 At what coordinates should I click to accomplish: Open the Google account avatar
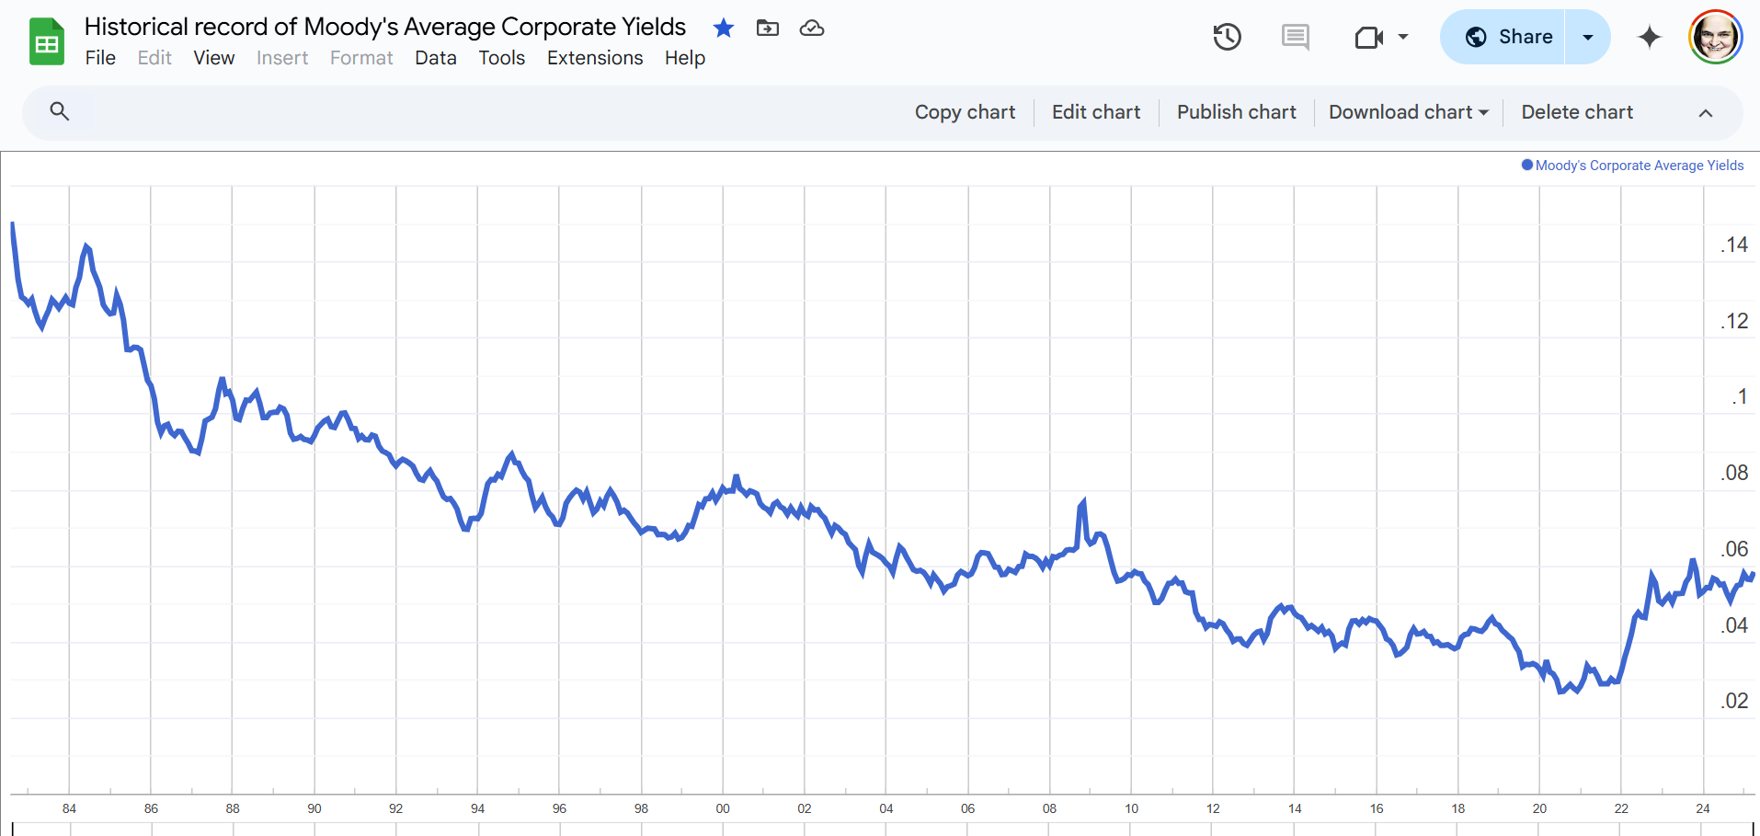point(1715,37)
